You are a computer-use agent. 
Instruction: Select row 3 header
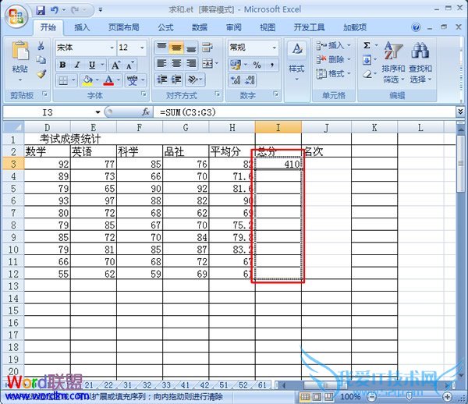(x=13, y=164)
